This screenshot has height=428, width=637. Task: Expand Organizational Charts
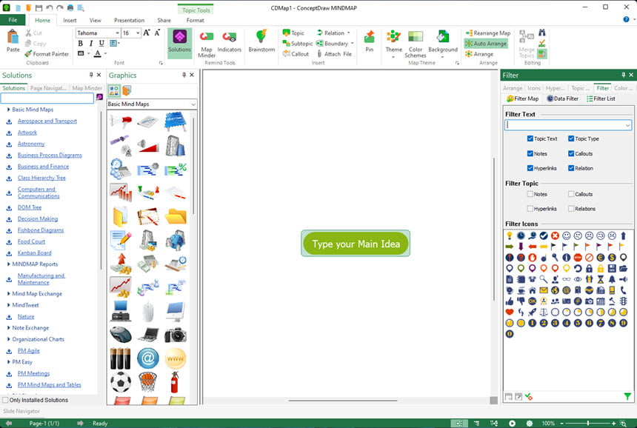pos(9,339)
